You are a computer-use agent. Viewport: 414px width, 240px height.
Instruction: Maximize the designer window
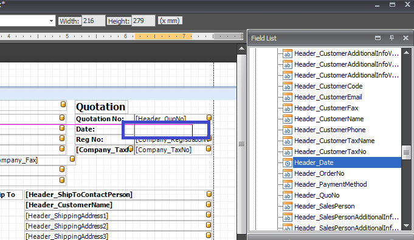(392, 4)
